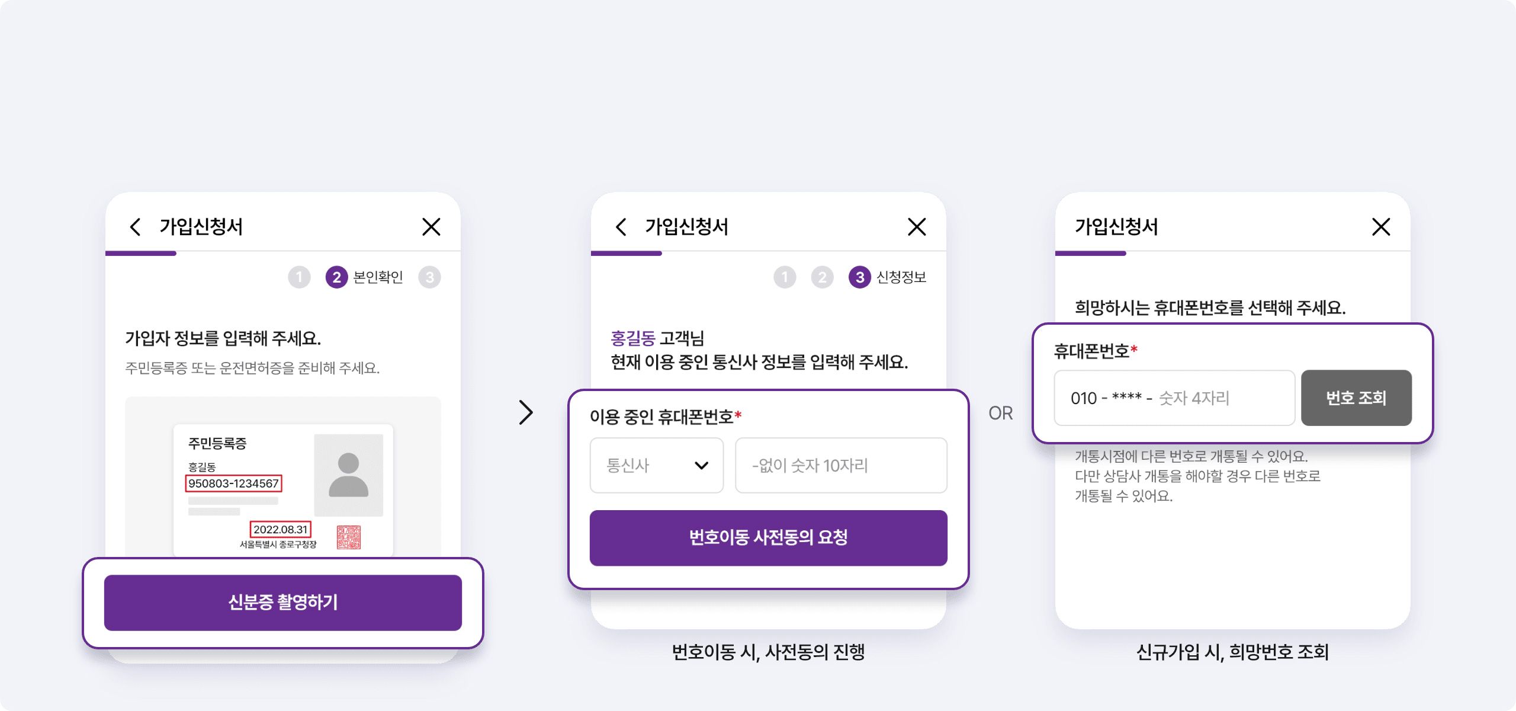Screen dimensions: 1516x711
Task: Go back using the arrow in the middle 가입신청서 panel
Action: click(x=621, y=227)
